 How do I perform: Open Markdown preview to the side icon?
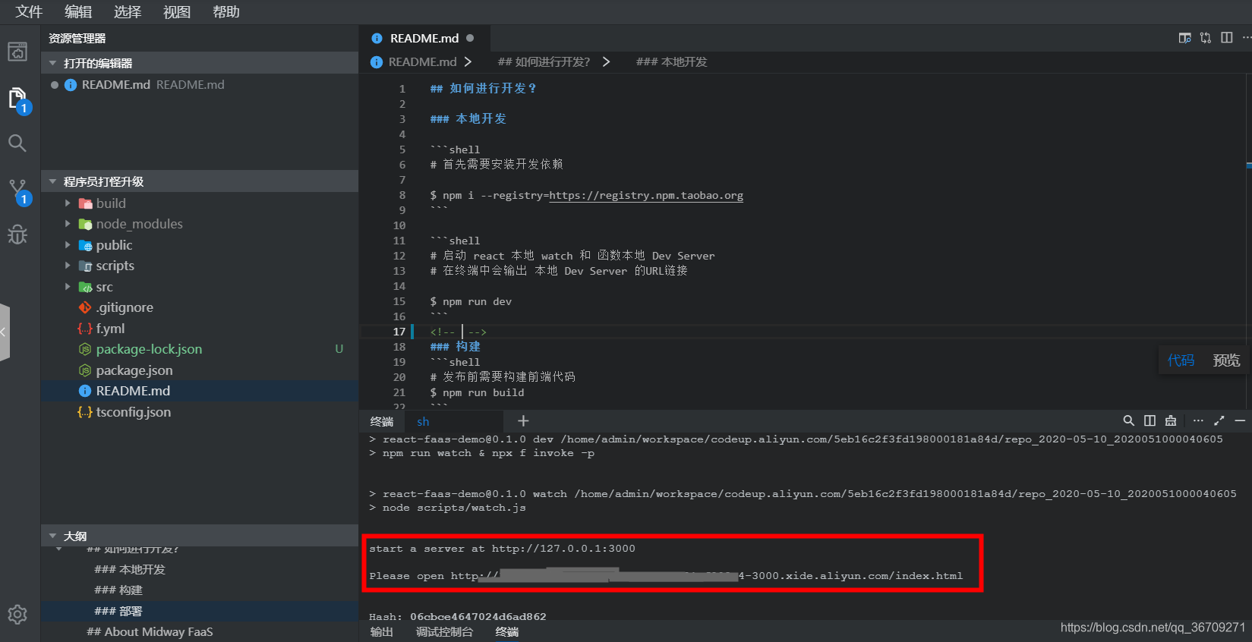(x=1184, y=38)
